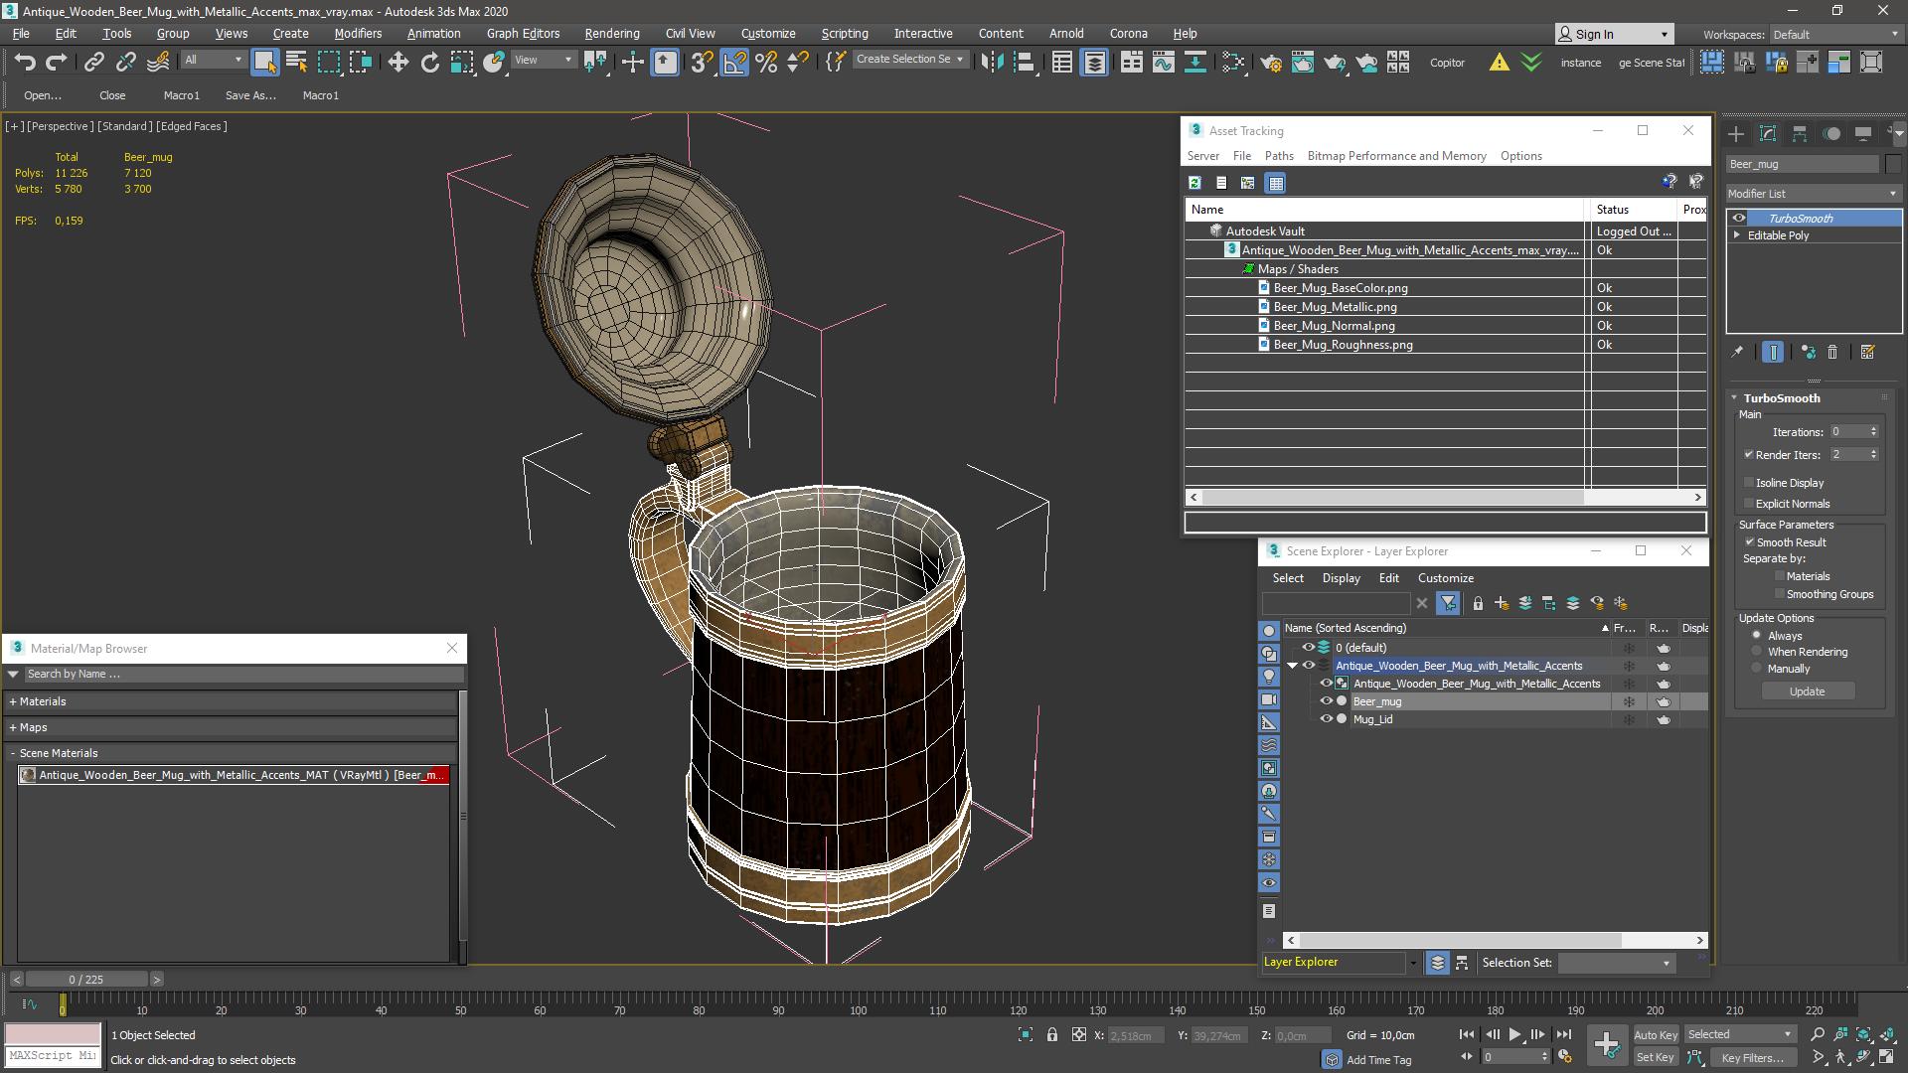Toggle Angle Snap icon
This screenshot has height=1073, width=1908.
733,63
